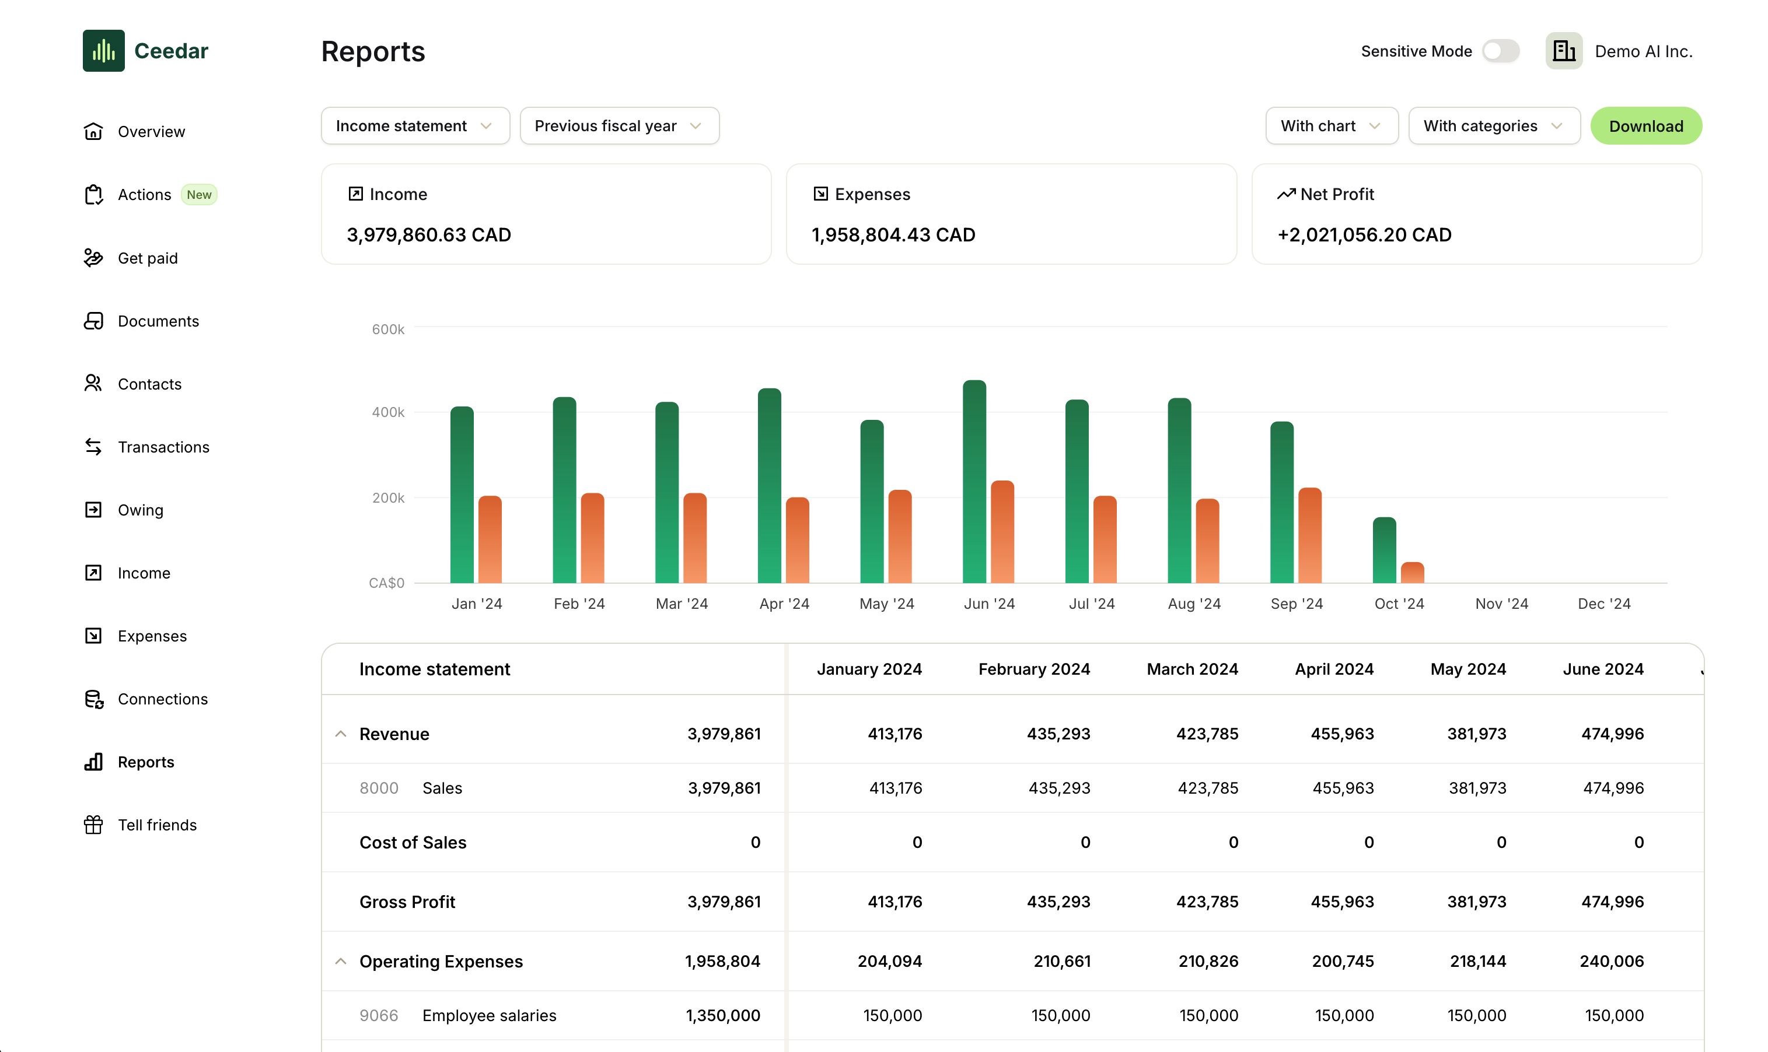This screenshot has width=1768, height=1052.
Task: Click the Contacts people icon
Action: tap(93, 384)
